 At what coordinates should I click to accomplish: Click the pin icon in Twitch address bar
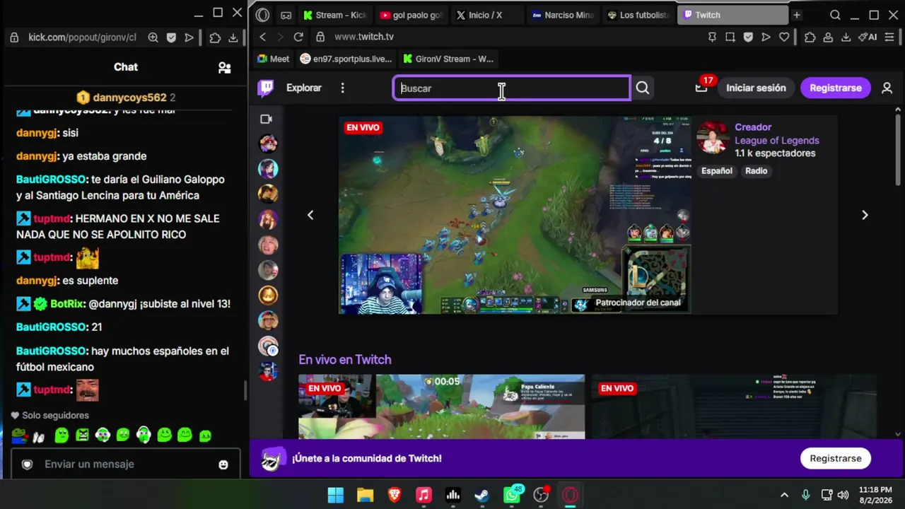point(713,37)
